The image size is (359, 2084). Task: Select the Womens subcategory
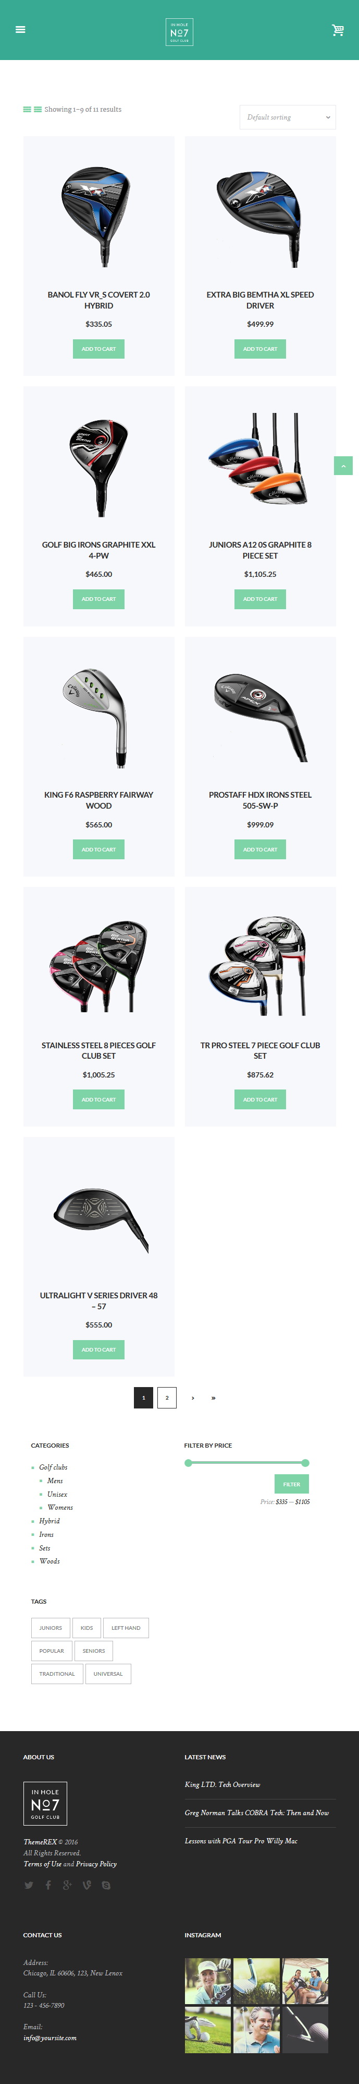pyautogui.click(x=60, y=1507)
